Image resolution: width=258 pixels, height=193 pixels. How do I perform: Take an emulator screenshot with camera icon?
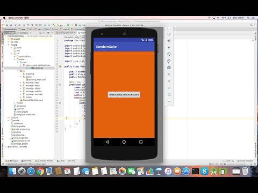pos(169,68)
